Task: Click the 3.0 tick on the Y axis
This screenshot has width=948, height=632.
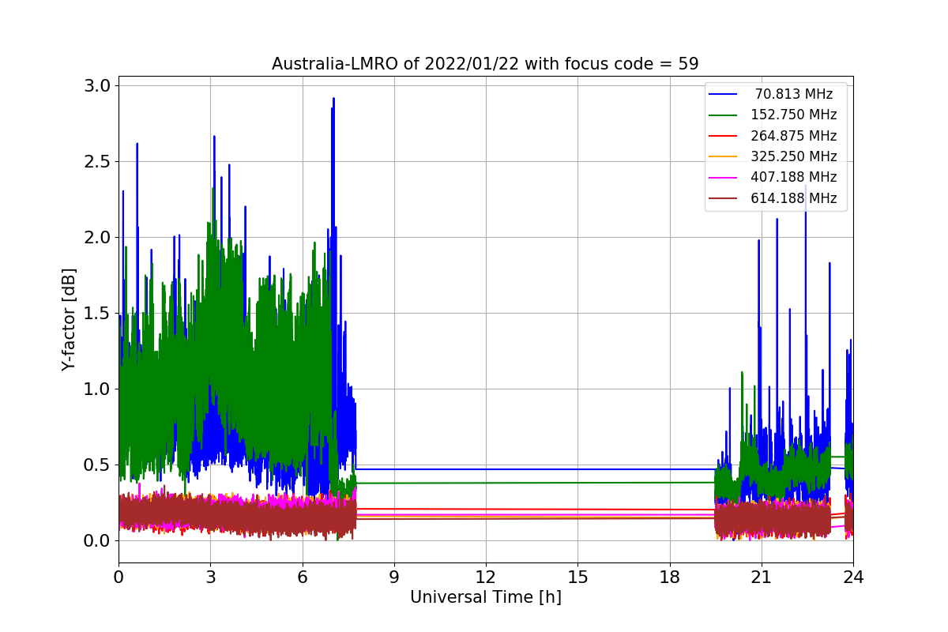Action: click(x=98, y=85)
